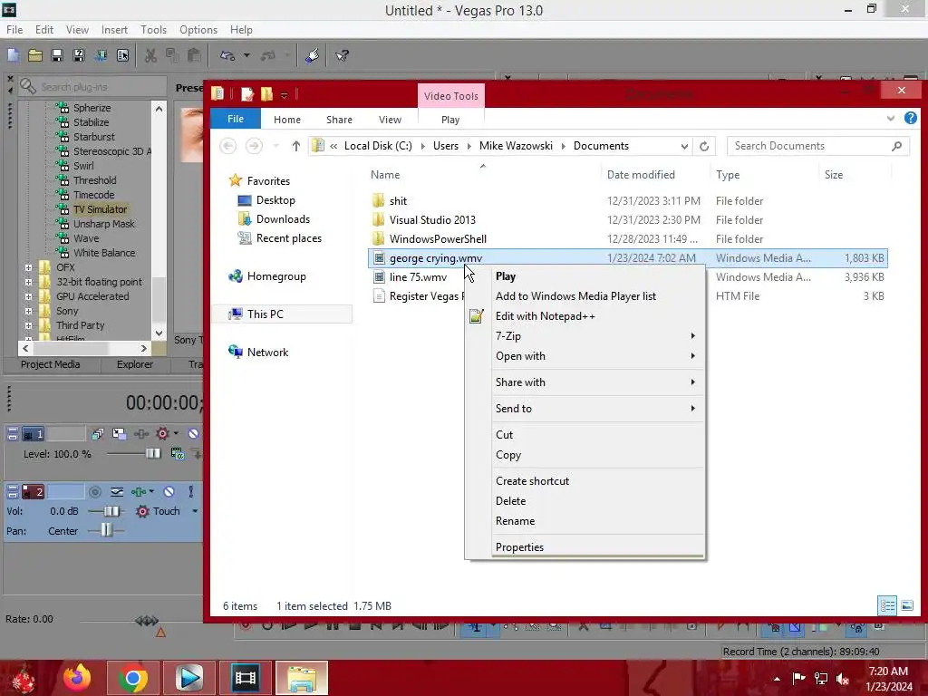Open Downloads in Favorites

[x=283, y=219]
